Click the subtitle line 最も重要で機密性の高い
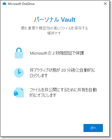 click(54, 28)
